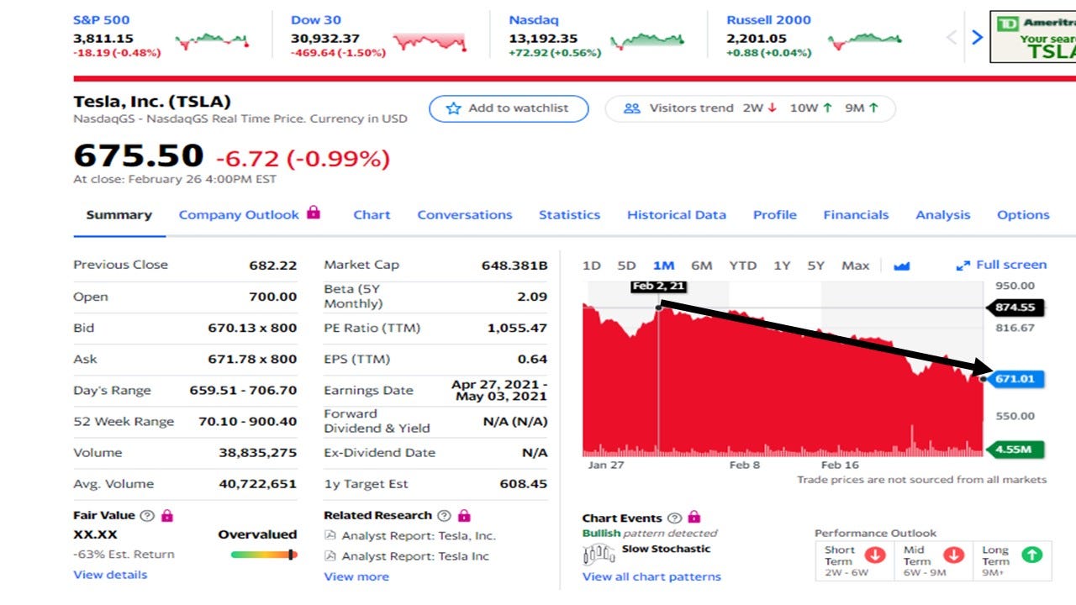
Task: Open the Company Outlook tab
Action: pyautogui.click(x=239, y=215)
